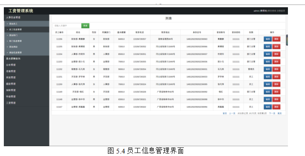The image size is (305, 156).
Task: Delete employee 11147 with red button
Action: [x=276, y=107]
